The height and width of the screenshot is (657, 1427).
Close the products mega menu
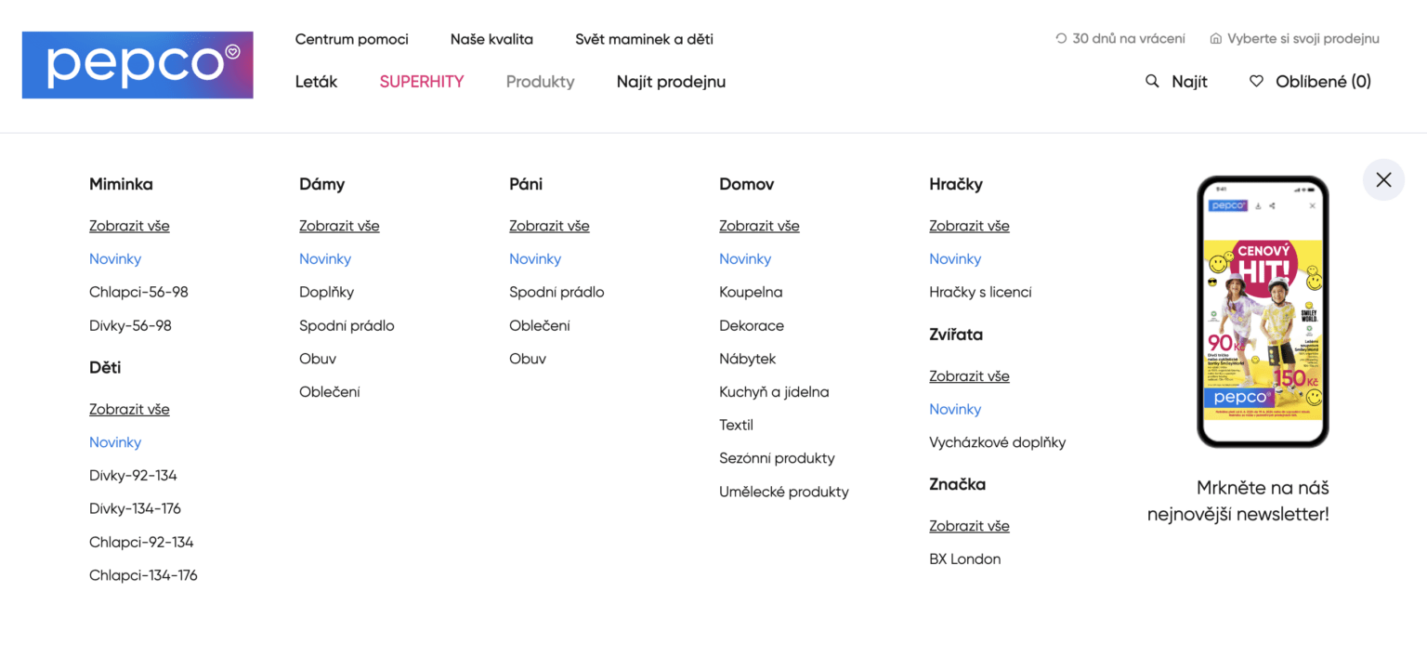click(x=1383, y=179)
